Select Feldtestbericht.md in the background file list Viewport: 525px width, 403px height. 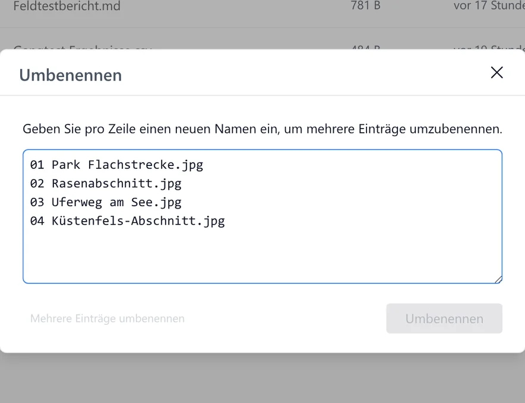click(x=67, y=6)
